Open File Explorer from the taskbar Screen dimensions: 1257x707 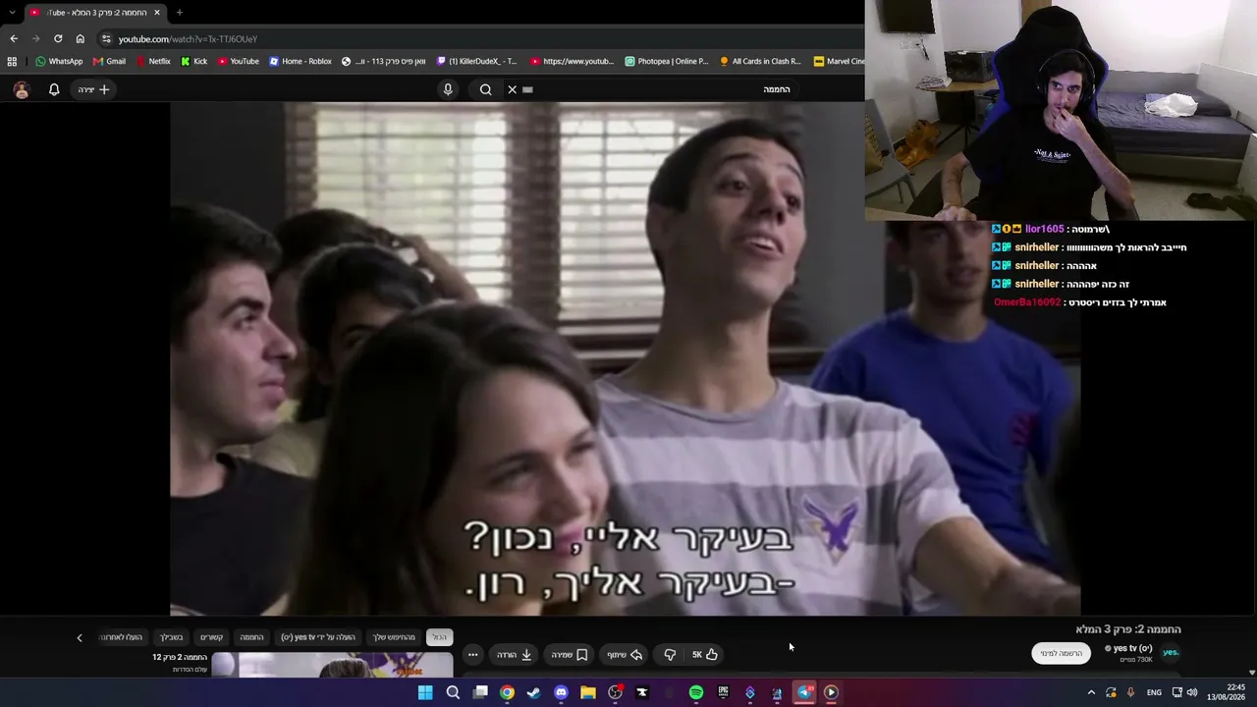tap(587, 692)
